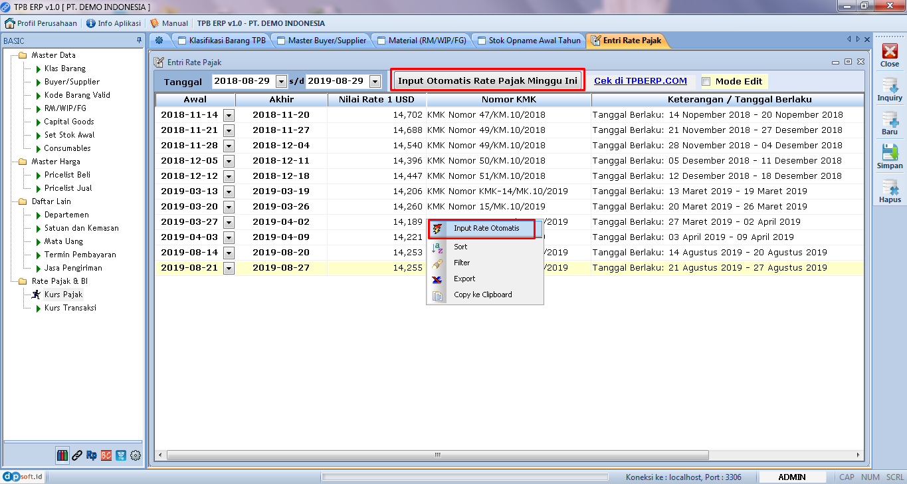Open the start date 2018-08-29 dropdown
Viewport: 907px width, 484px height.
coord(281,81)
